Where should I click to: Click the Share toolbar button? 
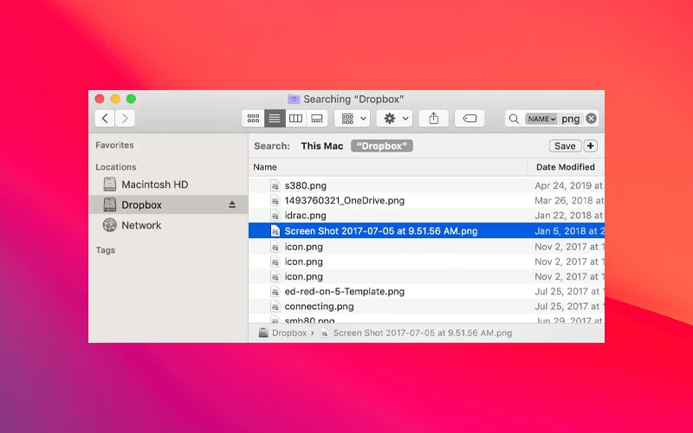434,119
